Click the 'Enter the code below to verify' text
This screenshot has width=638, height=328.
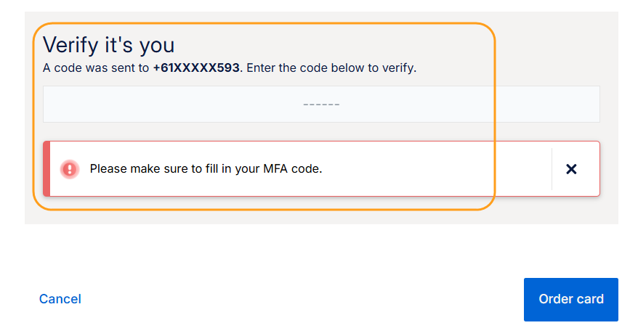click(330, 68)
